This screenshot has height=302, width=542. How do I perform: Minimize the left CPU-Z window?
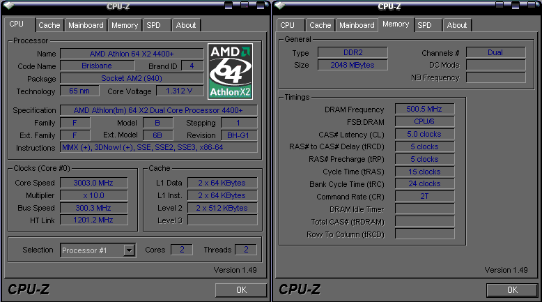click(229, 5)
